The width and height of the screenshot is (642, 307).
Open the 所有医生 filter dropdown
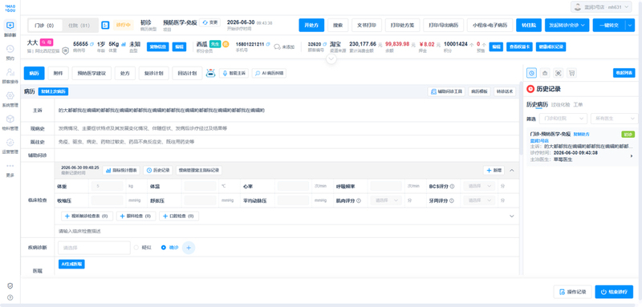point(614,119)
